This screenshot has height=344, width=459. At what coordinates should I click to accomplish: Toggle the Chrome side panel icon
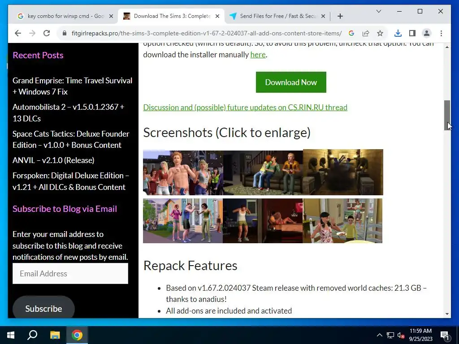(412, 33)
